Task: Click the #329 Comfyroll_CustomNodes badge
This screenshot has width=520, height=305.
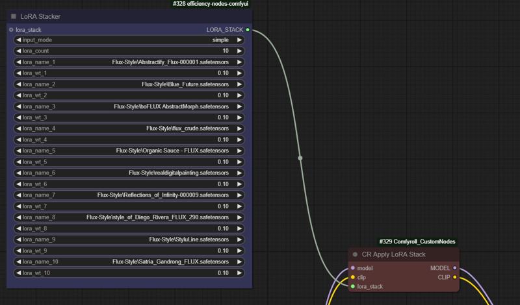Action: pos(417,241)
